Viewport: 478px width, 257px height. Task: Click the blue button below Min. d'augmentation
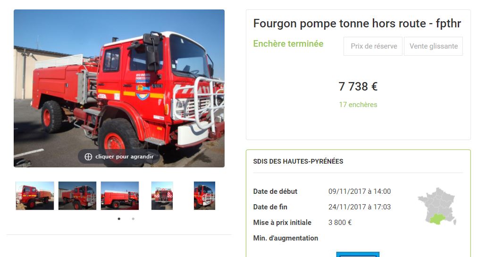(358, 255)
